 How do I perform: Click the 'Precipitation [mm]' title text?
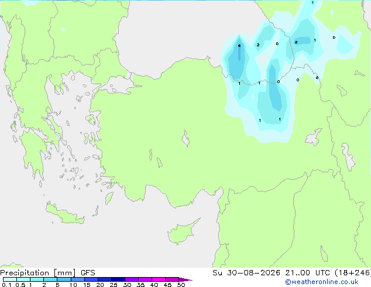[38, 273]
